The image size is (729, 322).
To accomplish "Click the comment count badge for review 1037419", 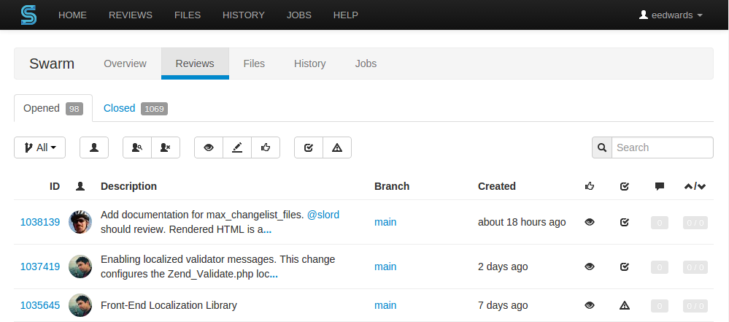I will (x=659, y=267).
